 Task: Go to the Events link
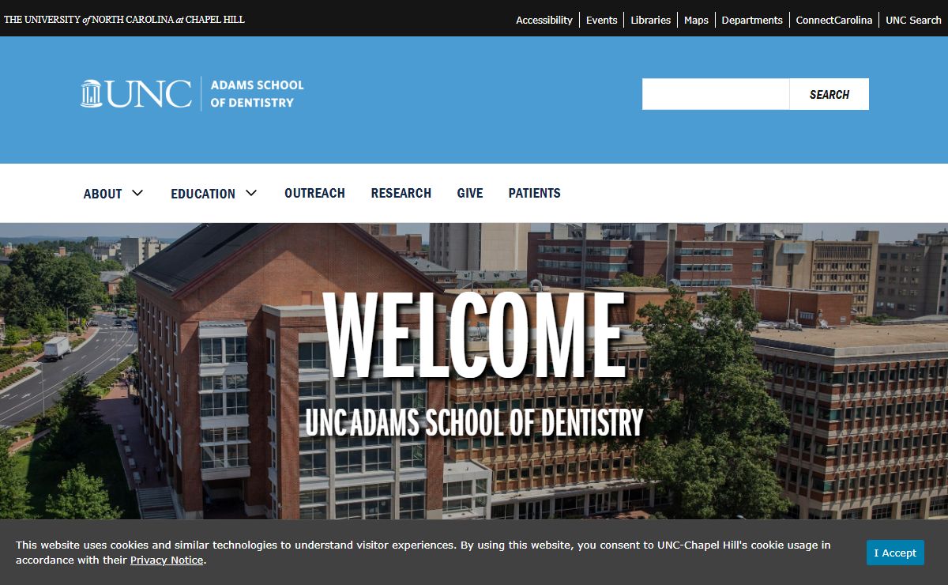(601, 20)
